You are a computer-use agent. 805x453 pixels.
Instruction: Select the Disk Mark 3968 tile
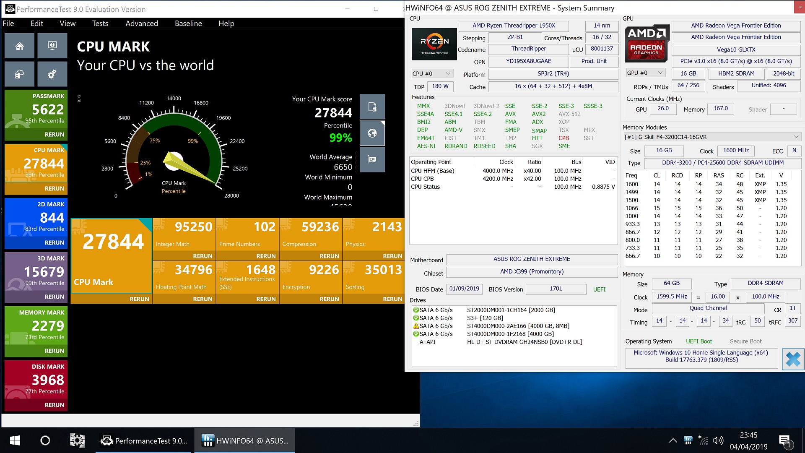(36, 380)
